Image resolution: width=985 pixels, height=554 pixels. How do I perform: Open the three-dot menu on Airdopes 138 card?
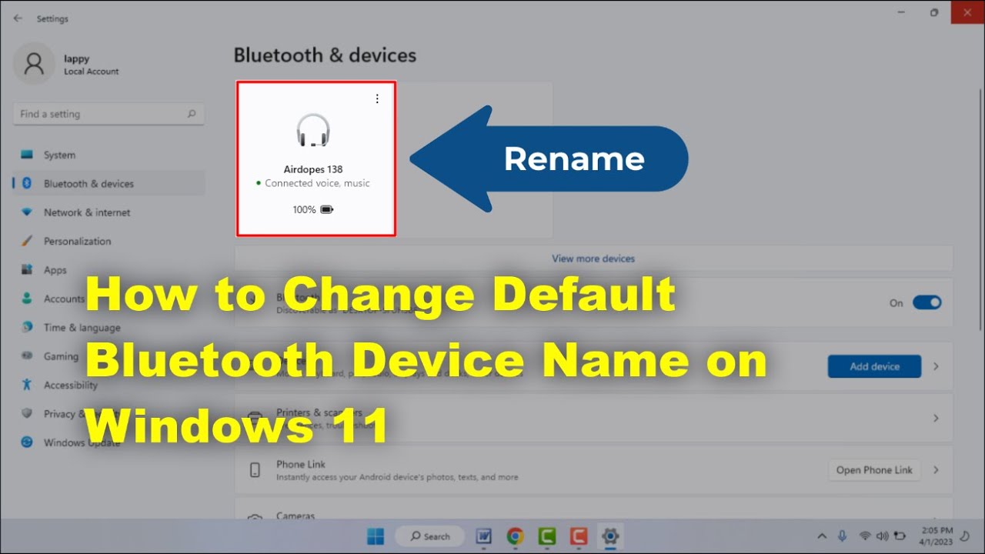(x=377, y=98)
